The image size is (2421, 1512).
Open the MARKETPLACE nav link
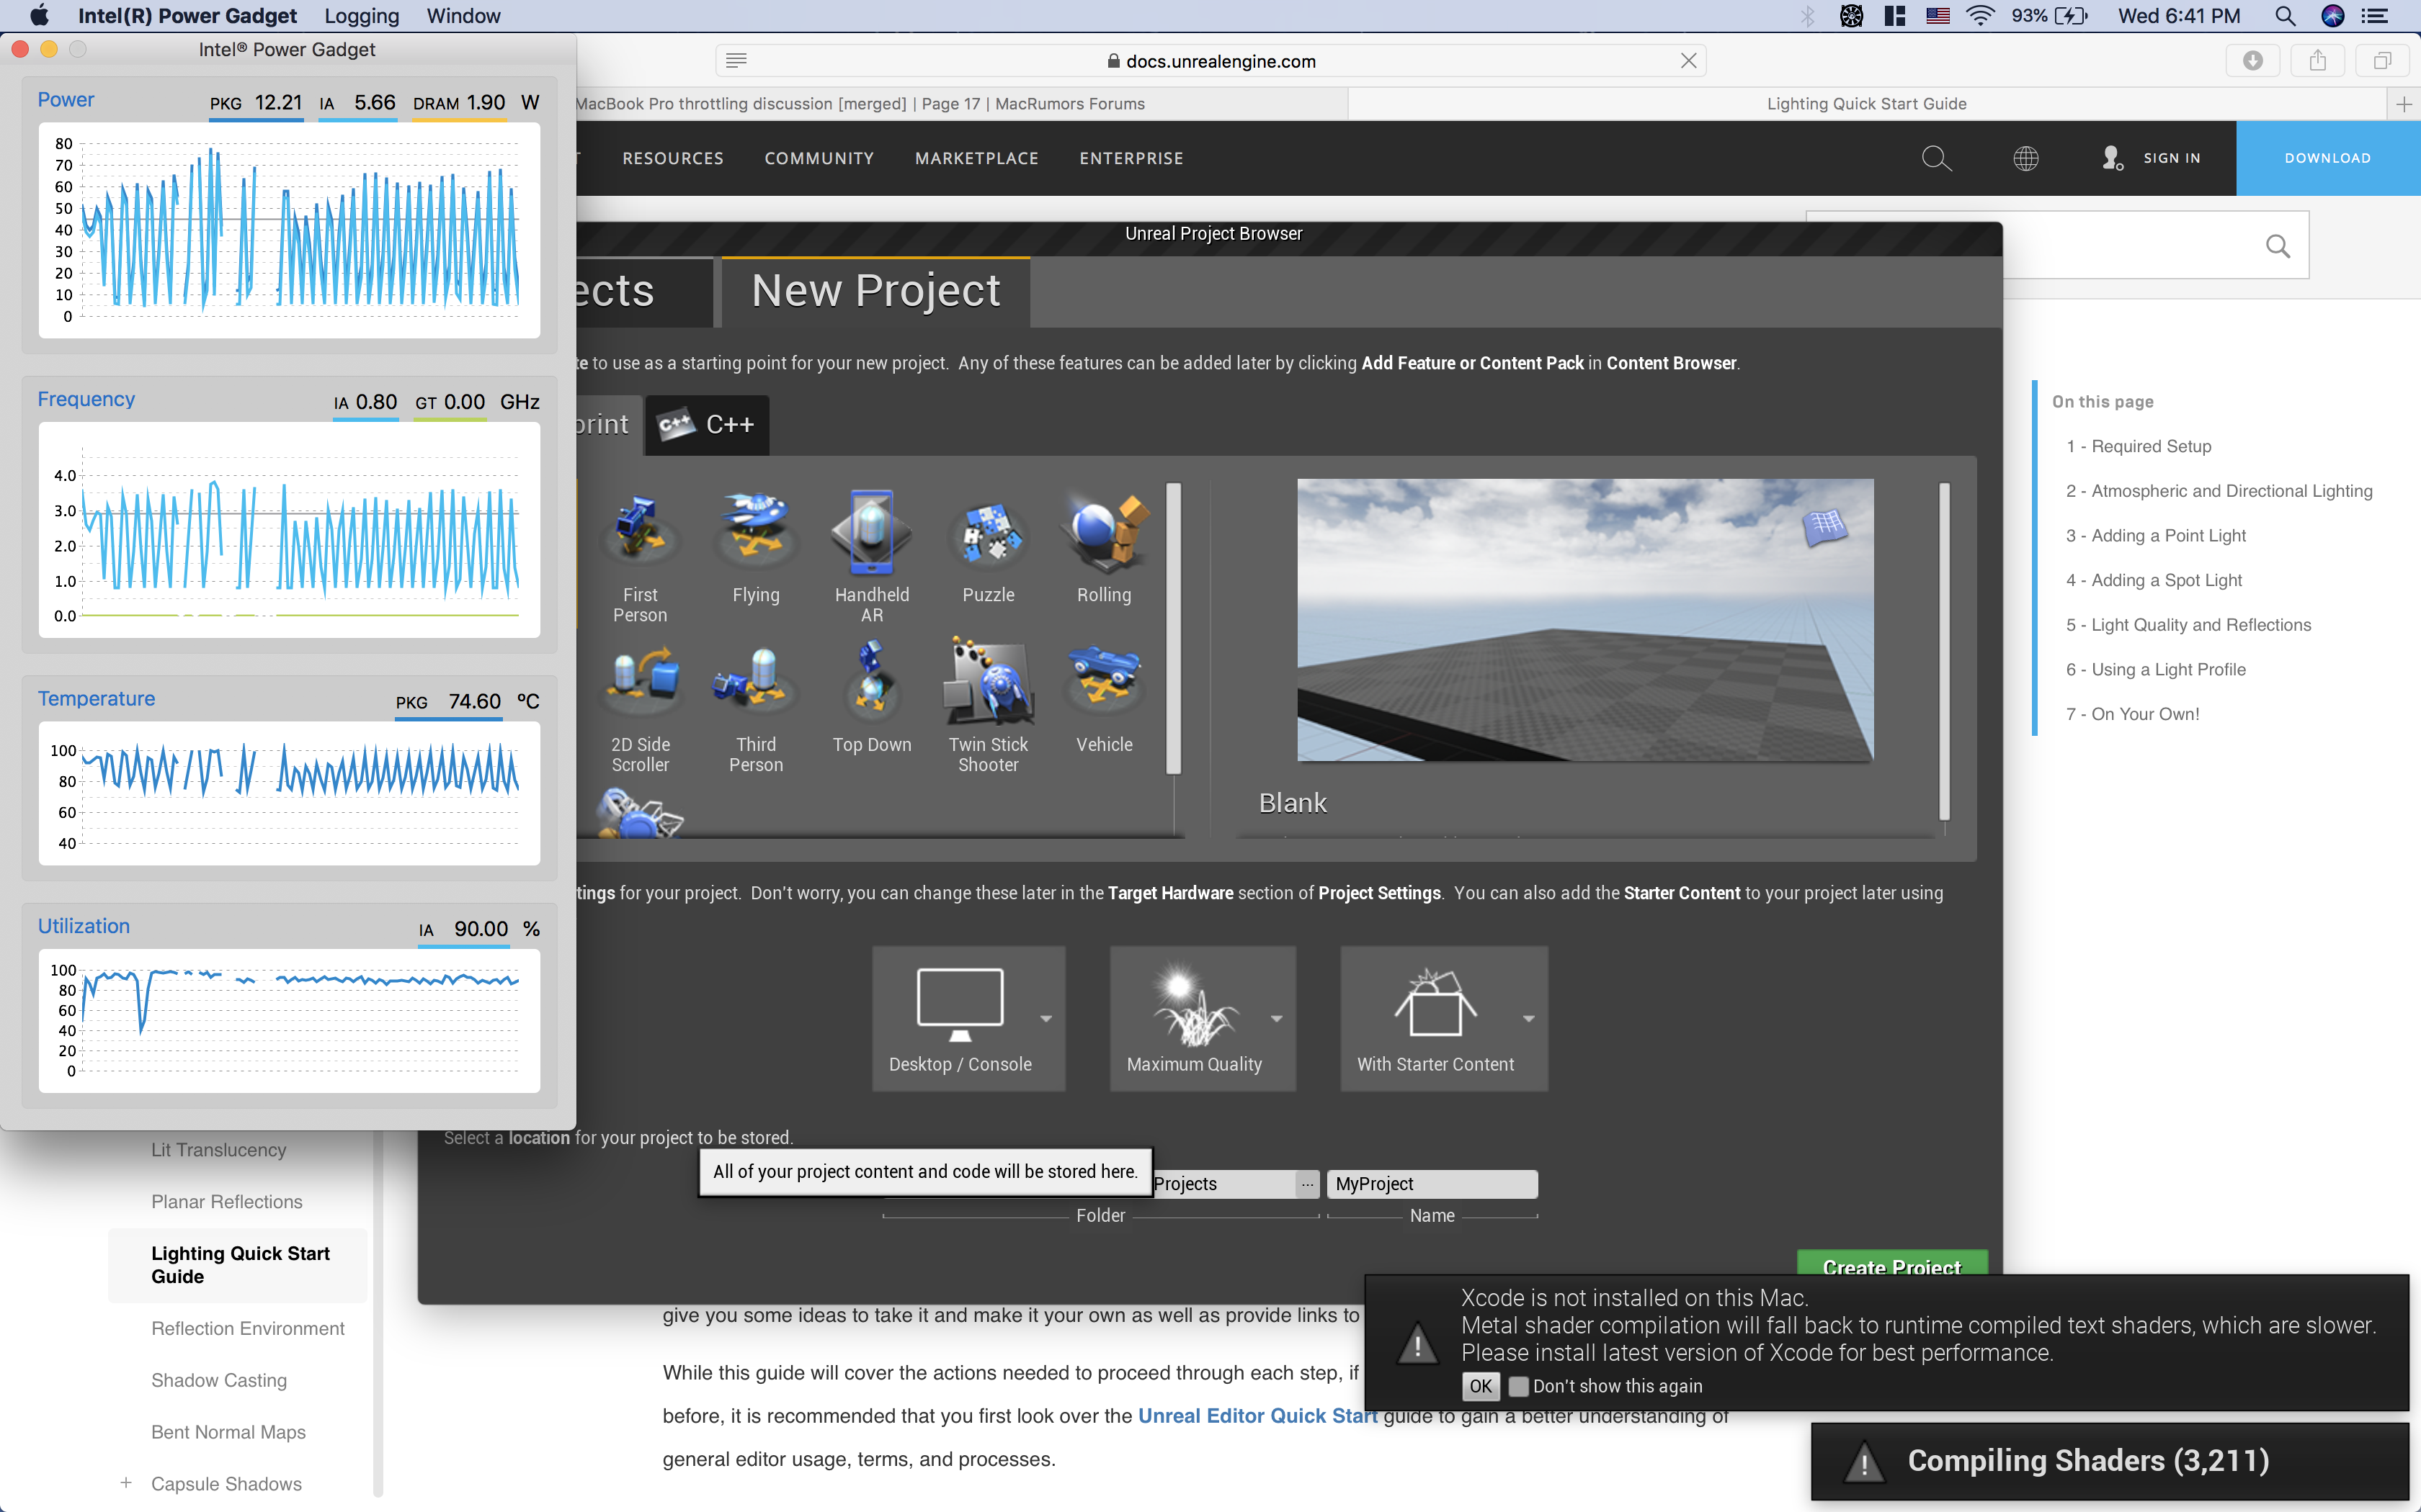(x=976, y=158)
